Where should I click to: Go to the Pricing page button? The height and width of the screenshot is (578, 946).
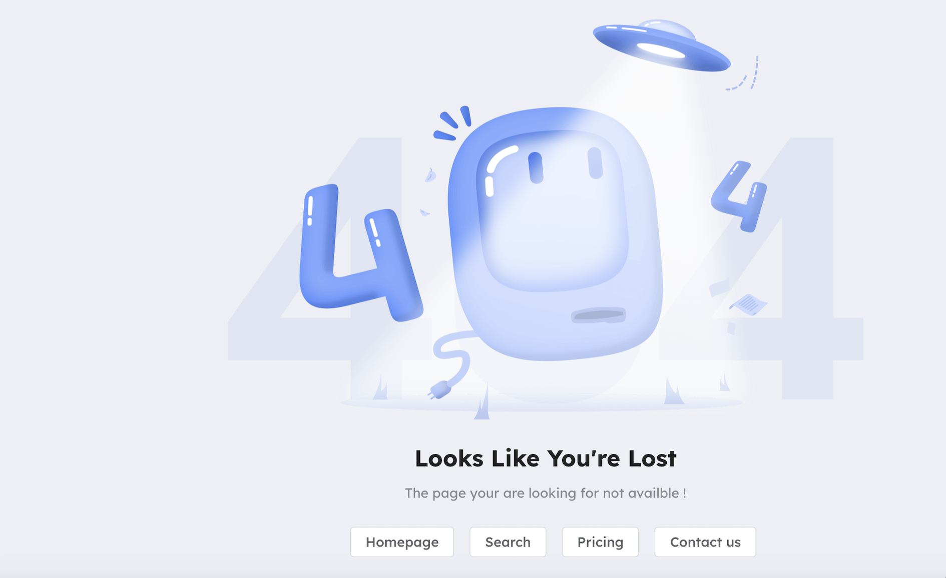600,542
